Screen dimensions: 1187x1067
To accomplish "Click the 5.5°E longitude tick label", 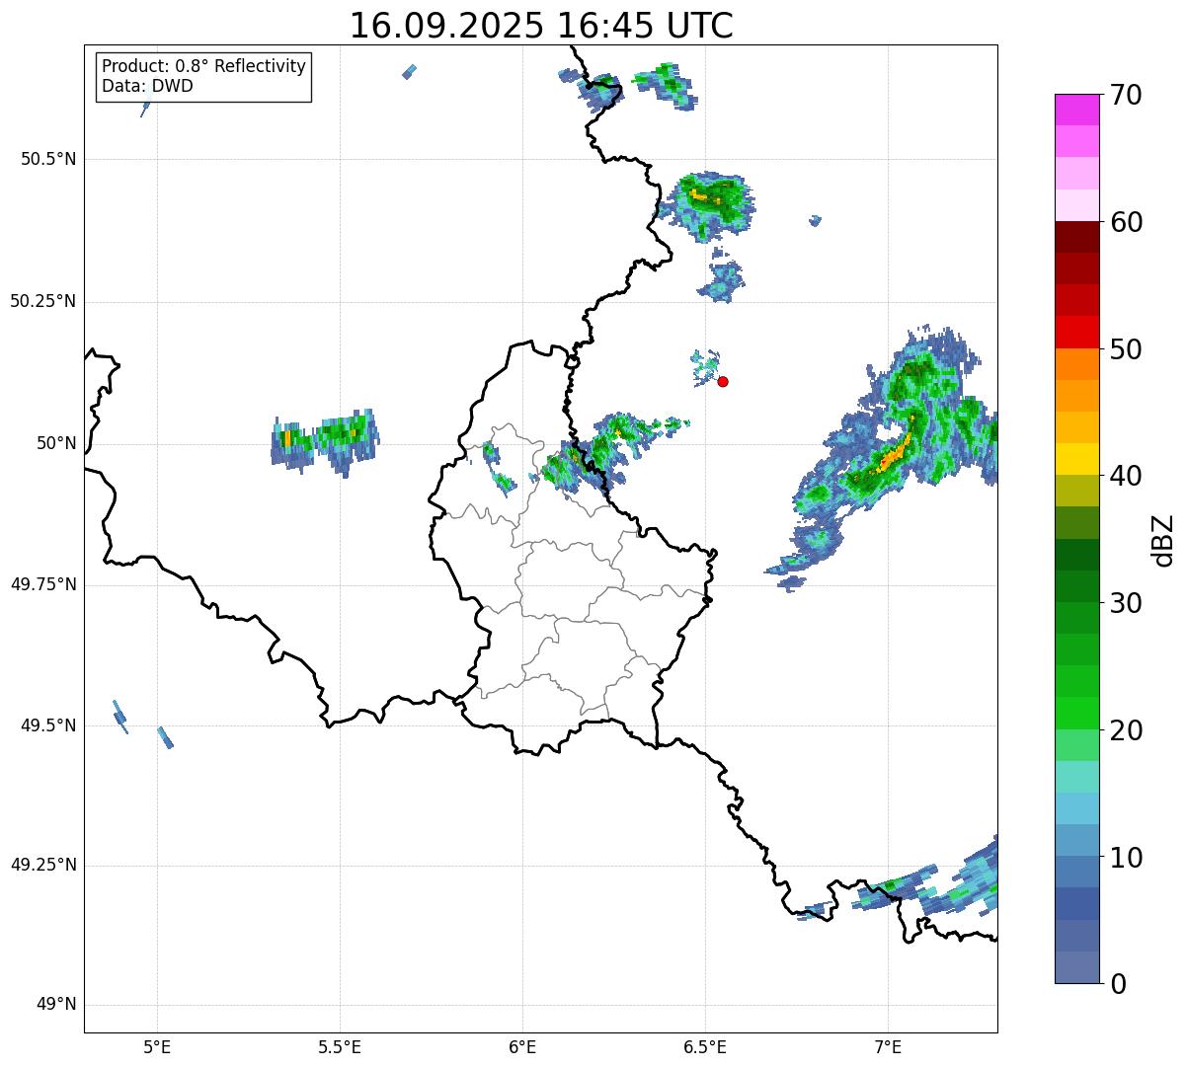I will coord(340,1046).
